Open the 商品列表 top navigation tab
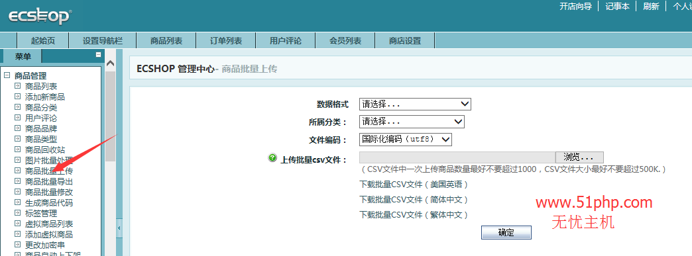The image size is (692, 256). (166, 40)
